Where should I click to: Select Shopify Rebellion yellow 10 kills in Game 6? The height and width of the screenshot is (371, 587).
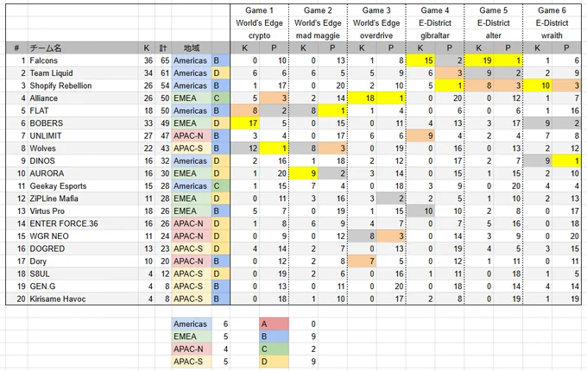tap(538, 85)
